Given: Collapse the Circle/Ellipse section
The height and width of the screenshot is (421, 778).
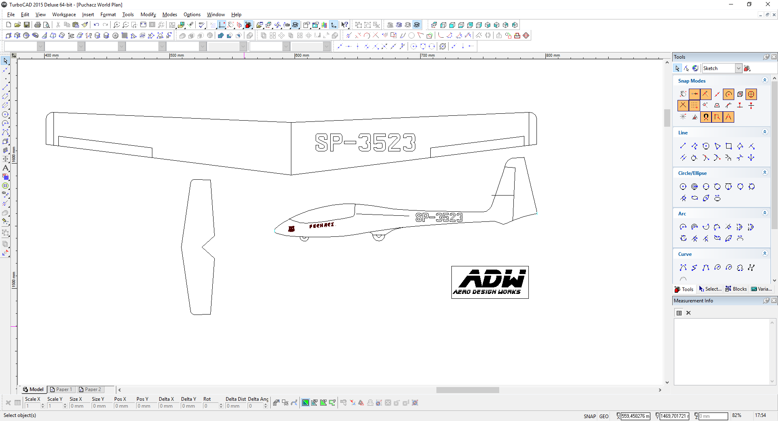Looking at the screenshot, I should pos(765,173).
